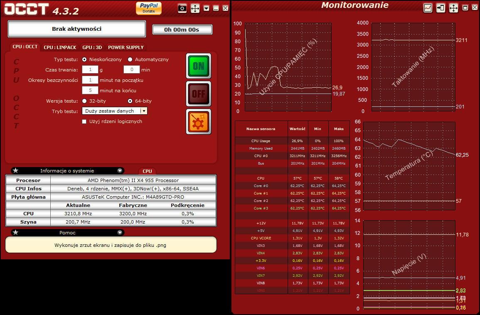Click the move icon in the OCCT title bar

pyautogui.click(x=195, y=8)
